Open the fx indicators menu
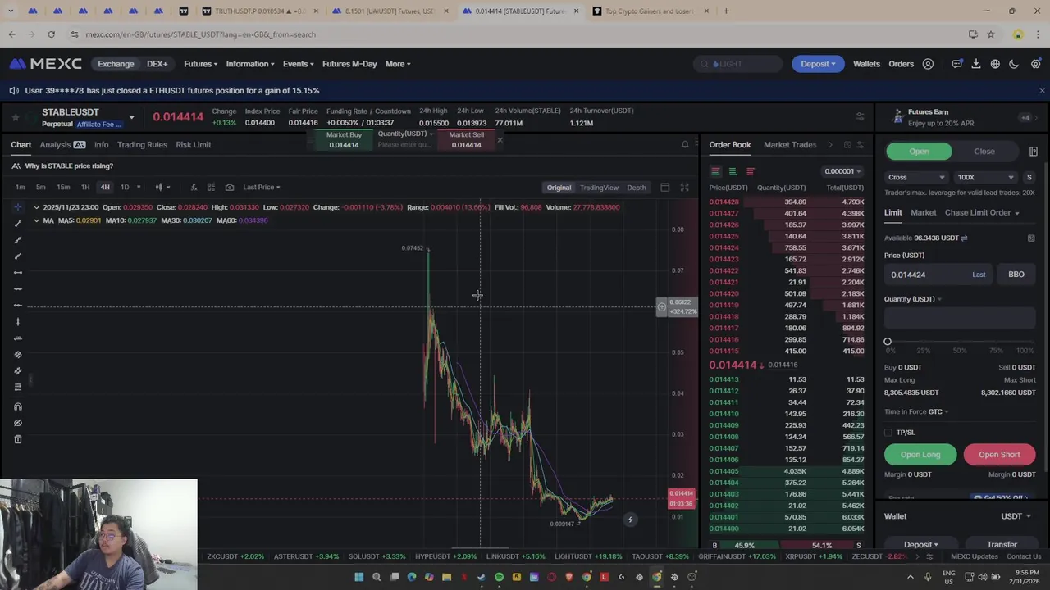The image size is (1050, 590). (194, 187)
